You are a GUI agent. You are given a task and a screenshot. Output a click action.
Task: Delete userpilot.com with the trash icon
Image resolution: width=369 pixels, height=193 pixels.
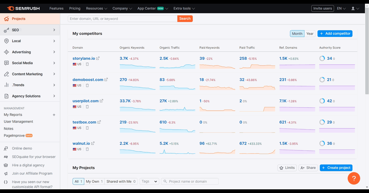(x=87, y=107)
